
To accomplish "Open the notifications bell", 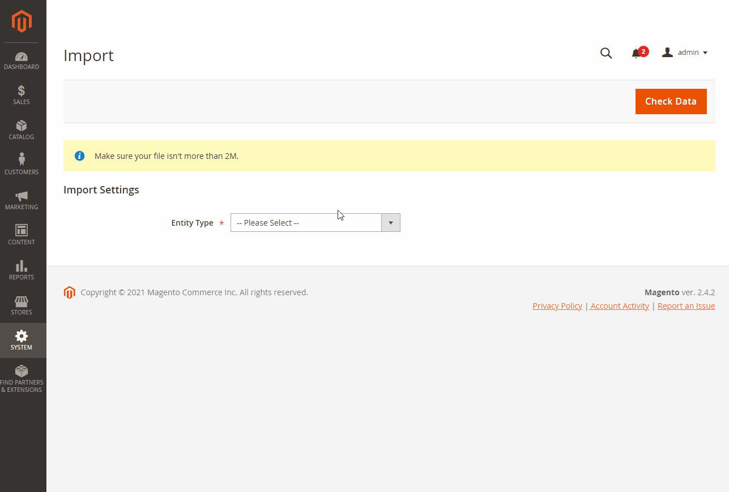I will pyautogui.click(x=636, y=53).
